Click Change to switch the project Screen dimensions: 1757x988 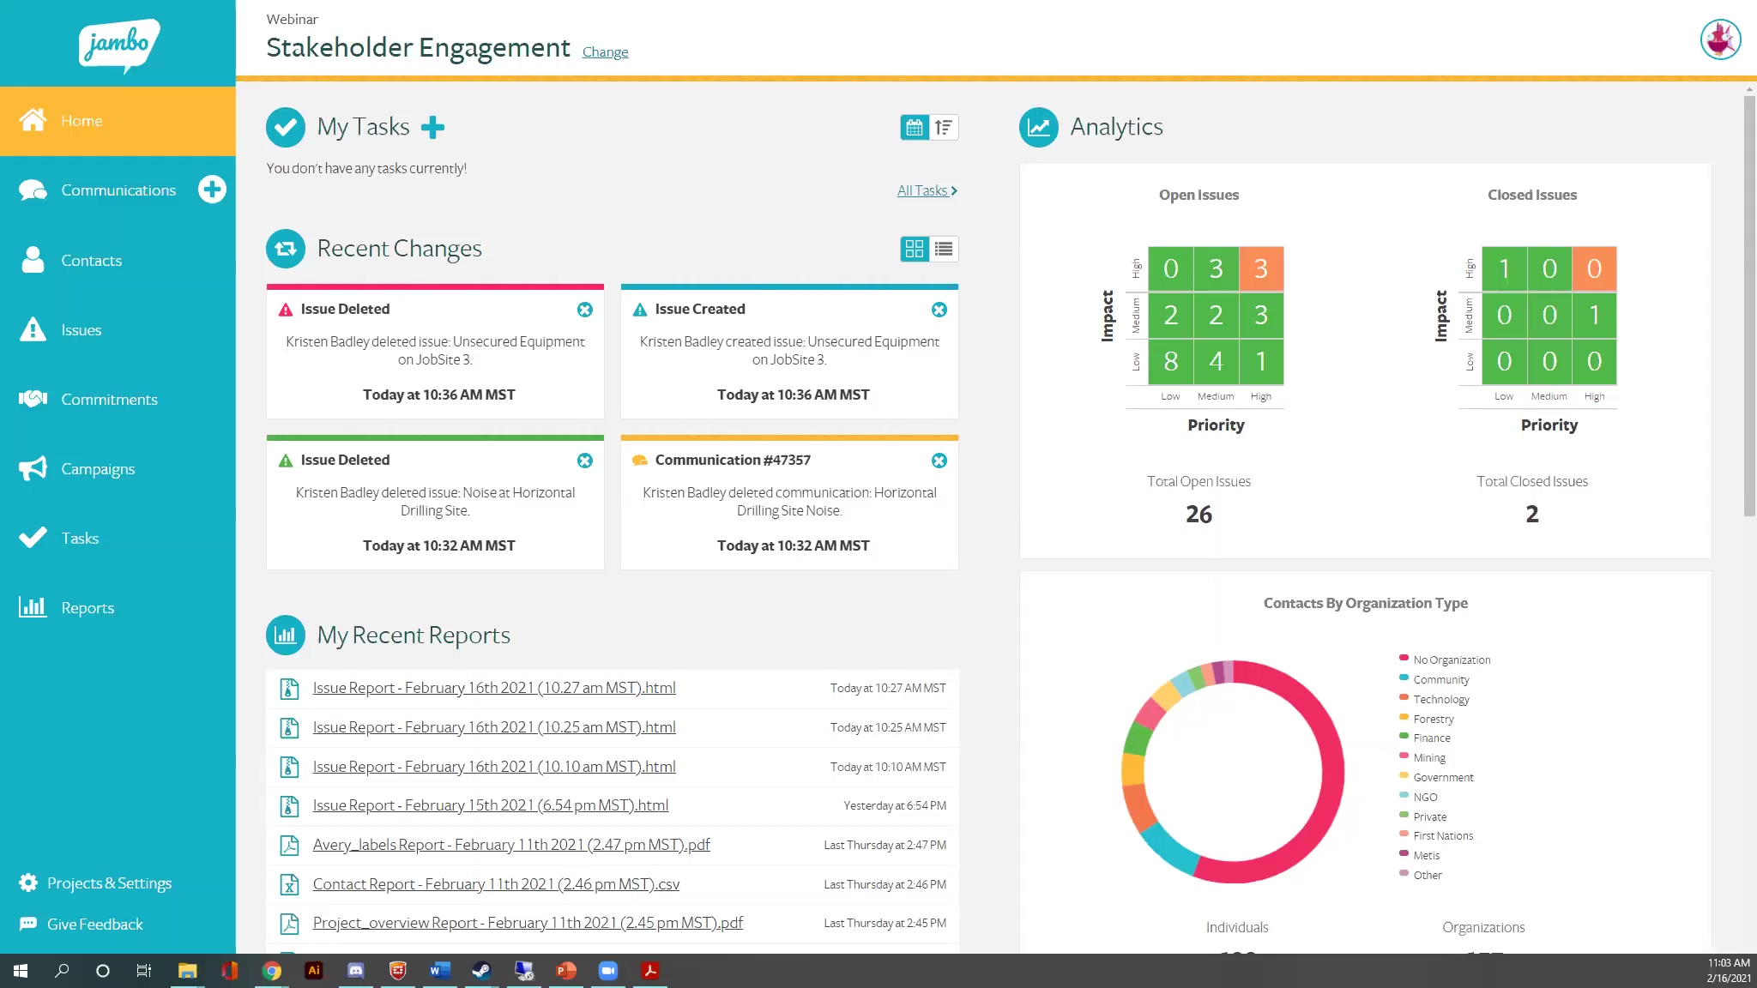coord(605,51)
